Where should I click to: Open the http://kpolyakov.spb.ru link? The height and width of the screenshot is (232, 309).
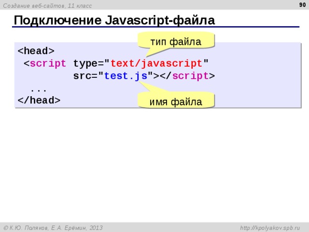pos(270,228)
